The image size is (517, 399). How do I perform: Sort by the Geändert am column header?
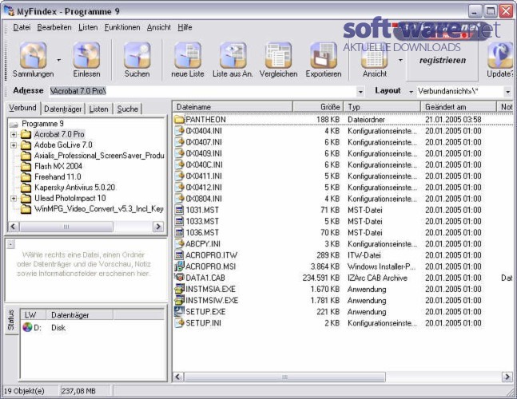459,107
